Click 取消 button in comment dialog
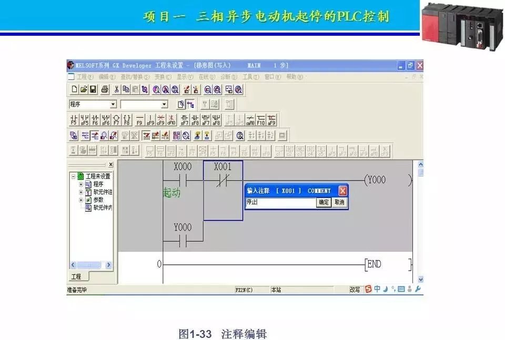505x340 pixels. 339,202
